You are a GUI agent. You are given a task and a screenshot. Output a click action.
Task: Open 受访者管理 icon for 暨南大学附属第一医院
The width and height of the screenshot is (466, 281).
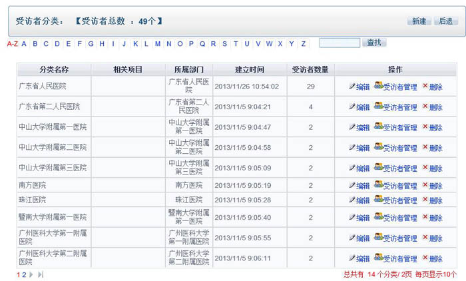[x=378, y=216]
